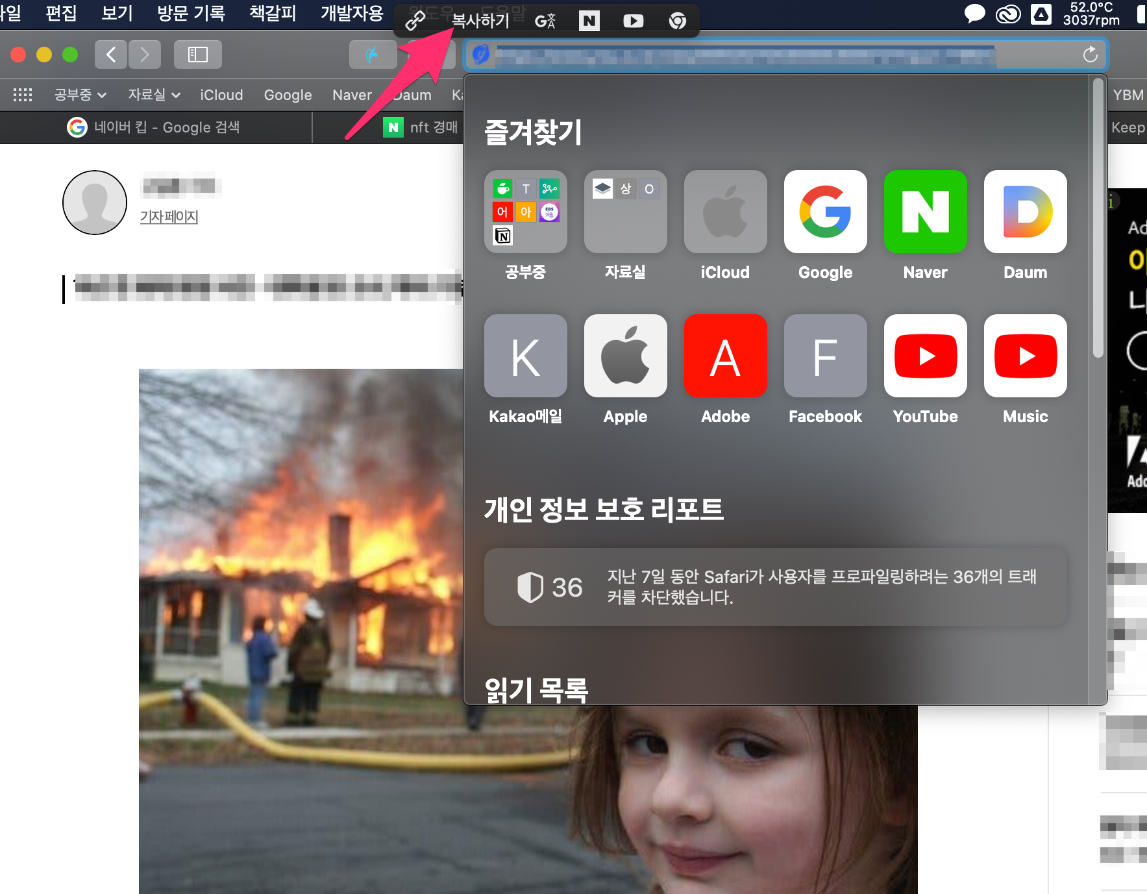This screenshot has height=894, width=1147.
Task: Switch to the nft 경매 tab
Action: 421,127
